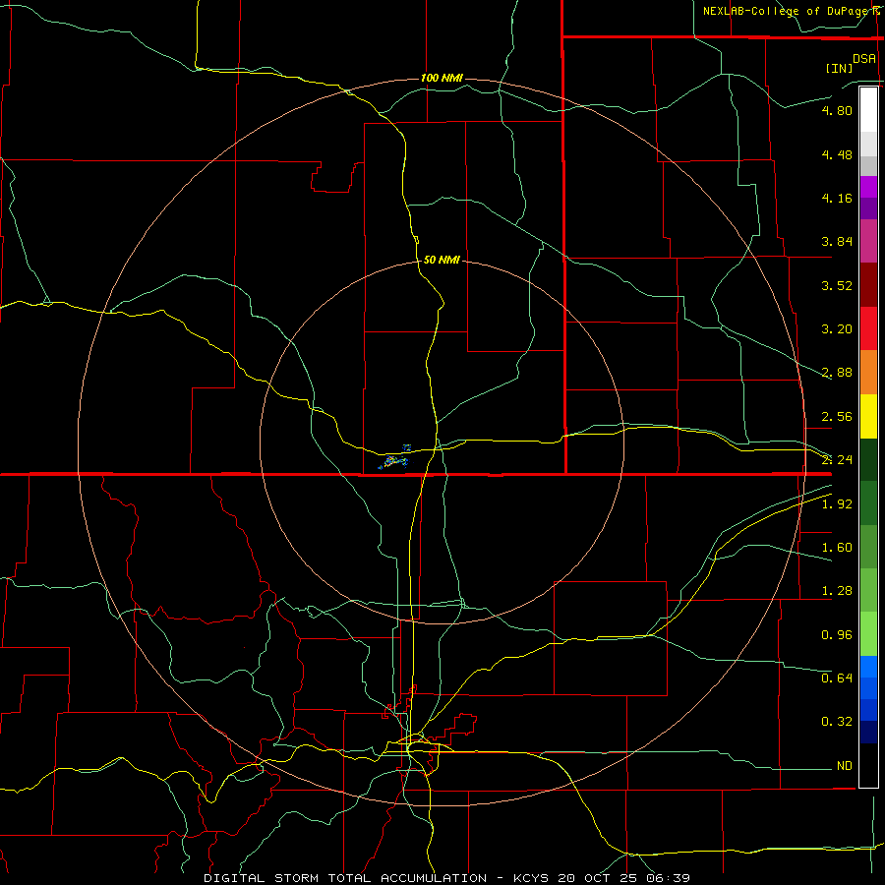Screen dimensions: 885x885
Task: Click the small precipitation echo near map center
Action: point(394,459)
